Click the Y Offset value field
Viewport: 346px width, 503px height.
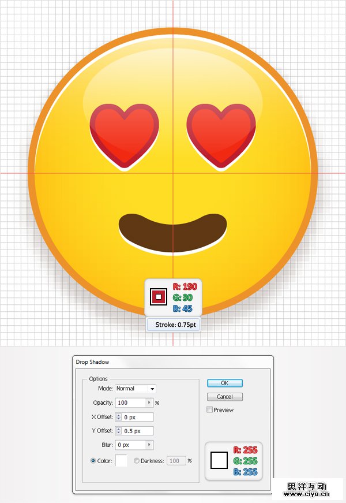coord(137,431)
